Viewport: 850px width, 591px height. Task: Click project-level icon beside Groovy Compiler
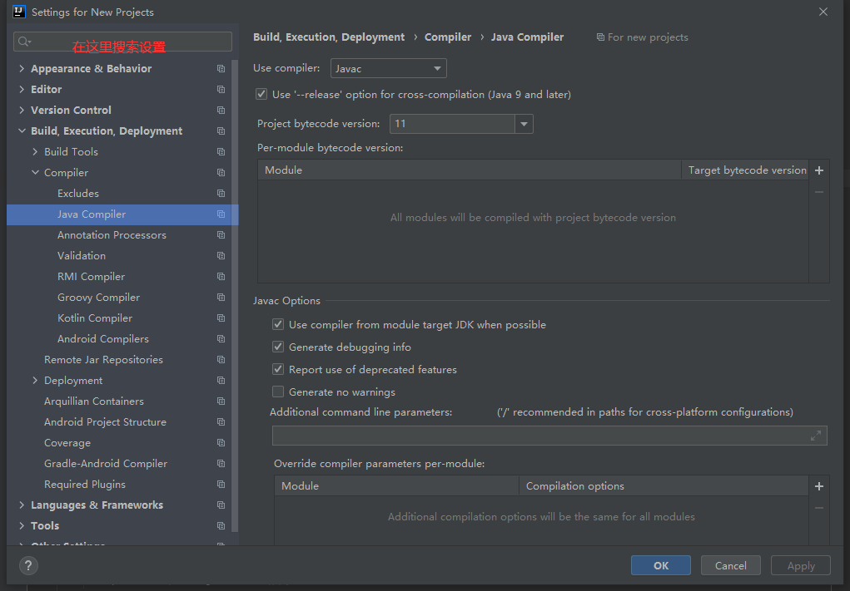[221, 297]
